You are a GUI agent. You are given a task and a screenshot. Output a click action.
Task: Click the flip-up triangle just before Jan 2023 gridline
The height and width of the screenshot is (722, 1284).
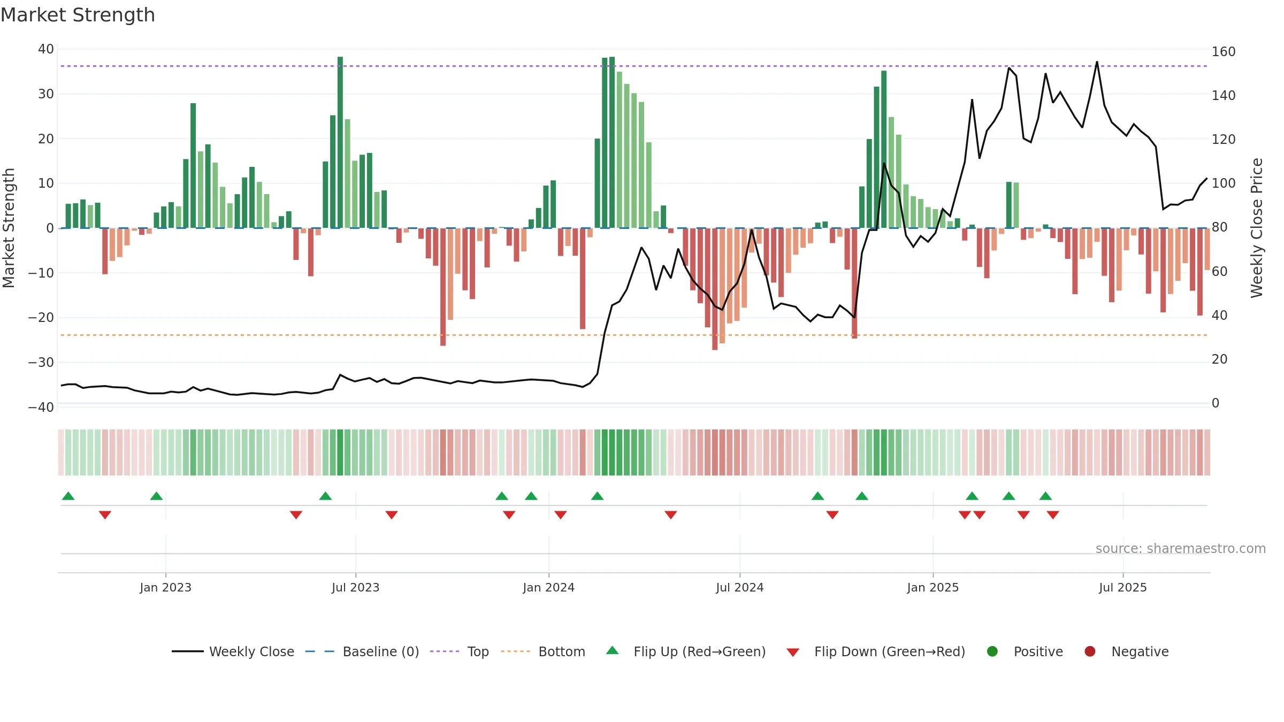click(x=156, y=496)
